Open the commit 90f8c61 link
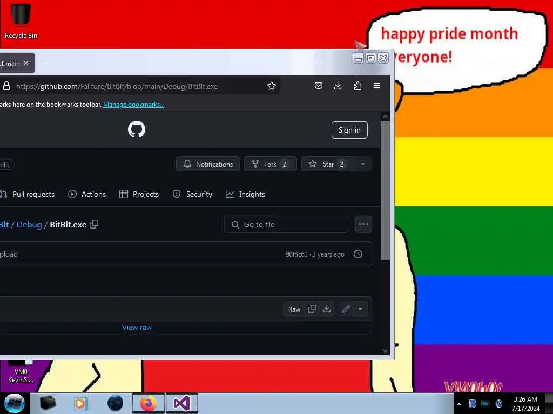This screenshot has height=414, width=553. (296, 254)
